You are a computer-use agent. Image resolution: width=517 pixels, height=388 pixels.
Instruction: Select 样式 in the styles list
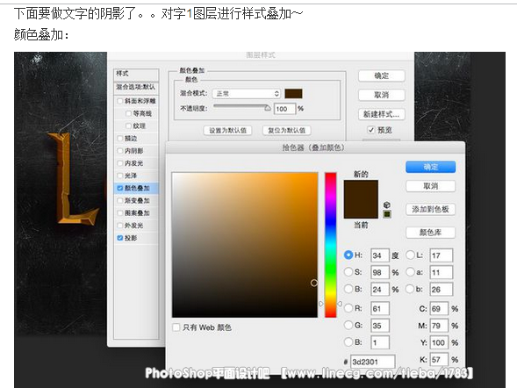point(136,74)
